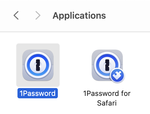Image resolution: width=150 pixels, height=114 pixels.
Task: Go back using the left chevron
Action: coord(16,15)
